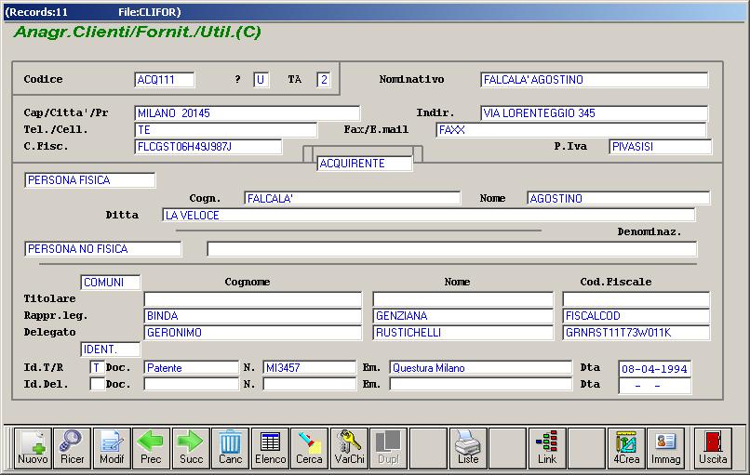Click the Titolare Cognome empty field

point(252,299)
